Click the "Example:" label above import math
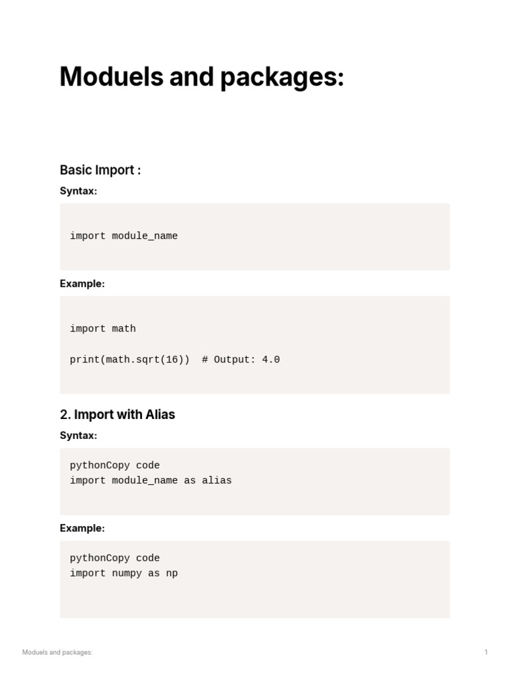The width and height of the screenshot is (510, 680). pos(82,284)
